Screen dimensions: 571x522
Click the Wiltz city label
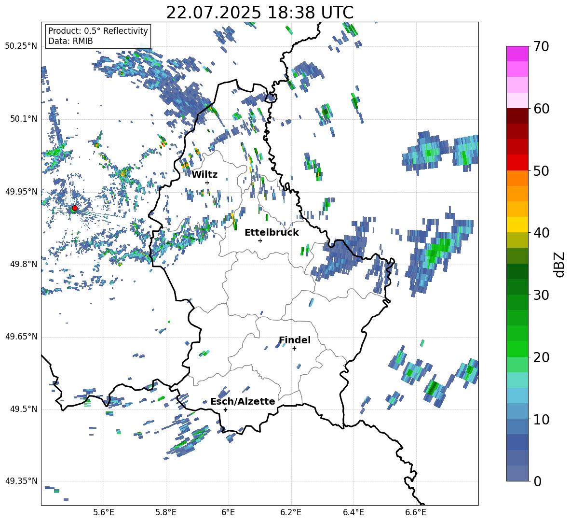[x=204, y=175]
